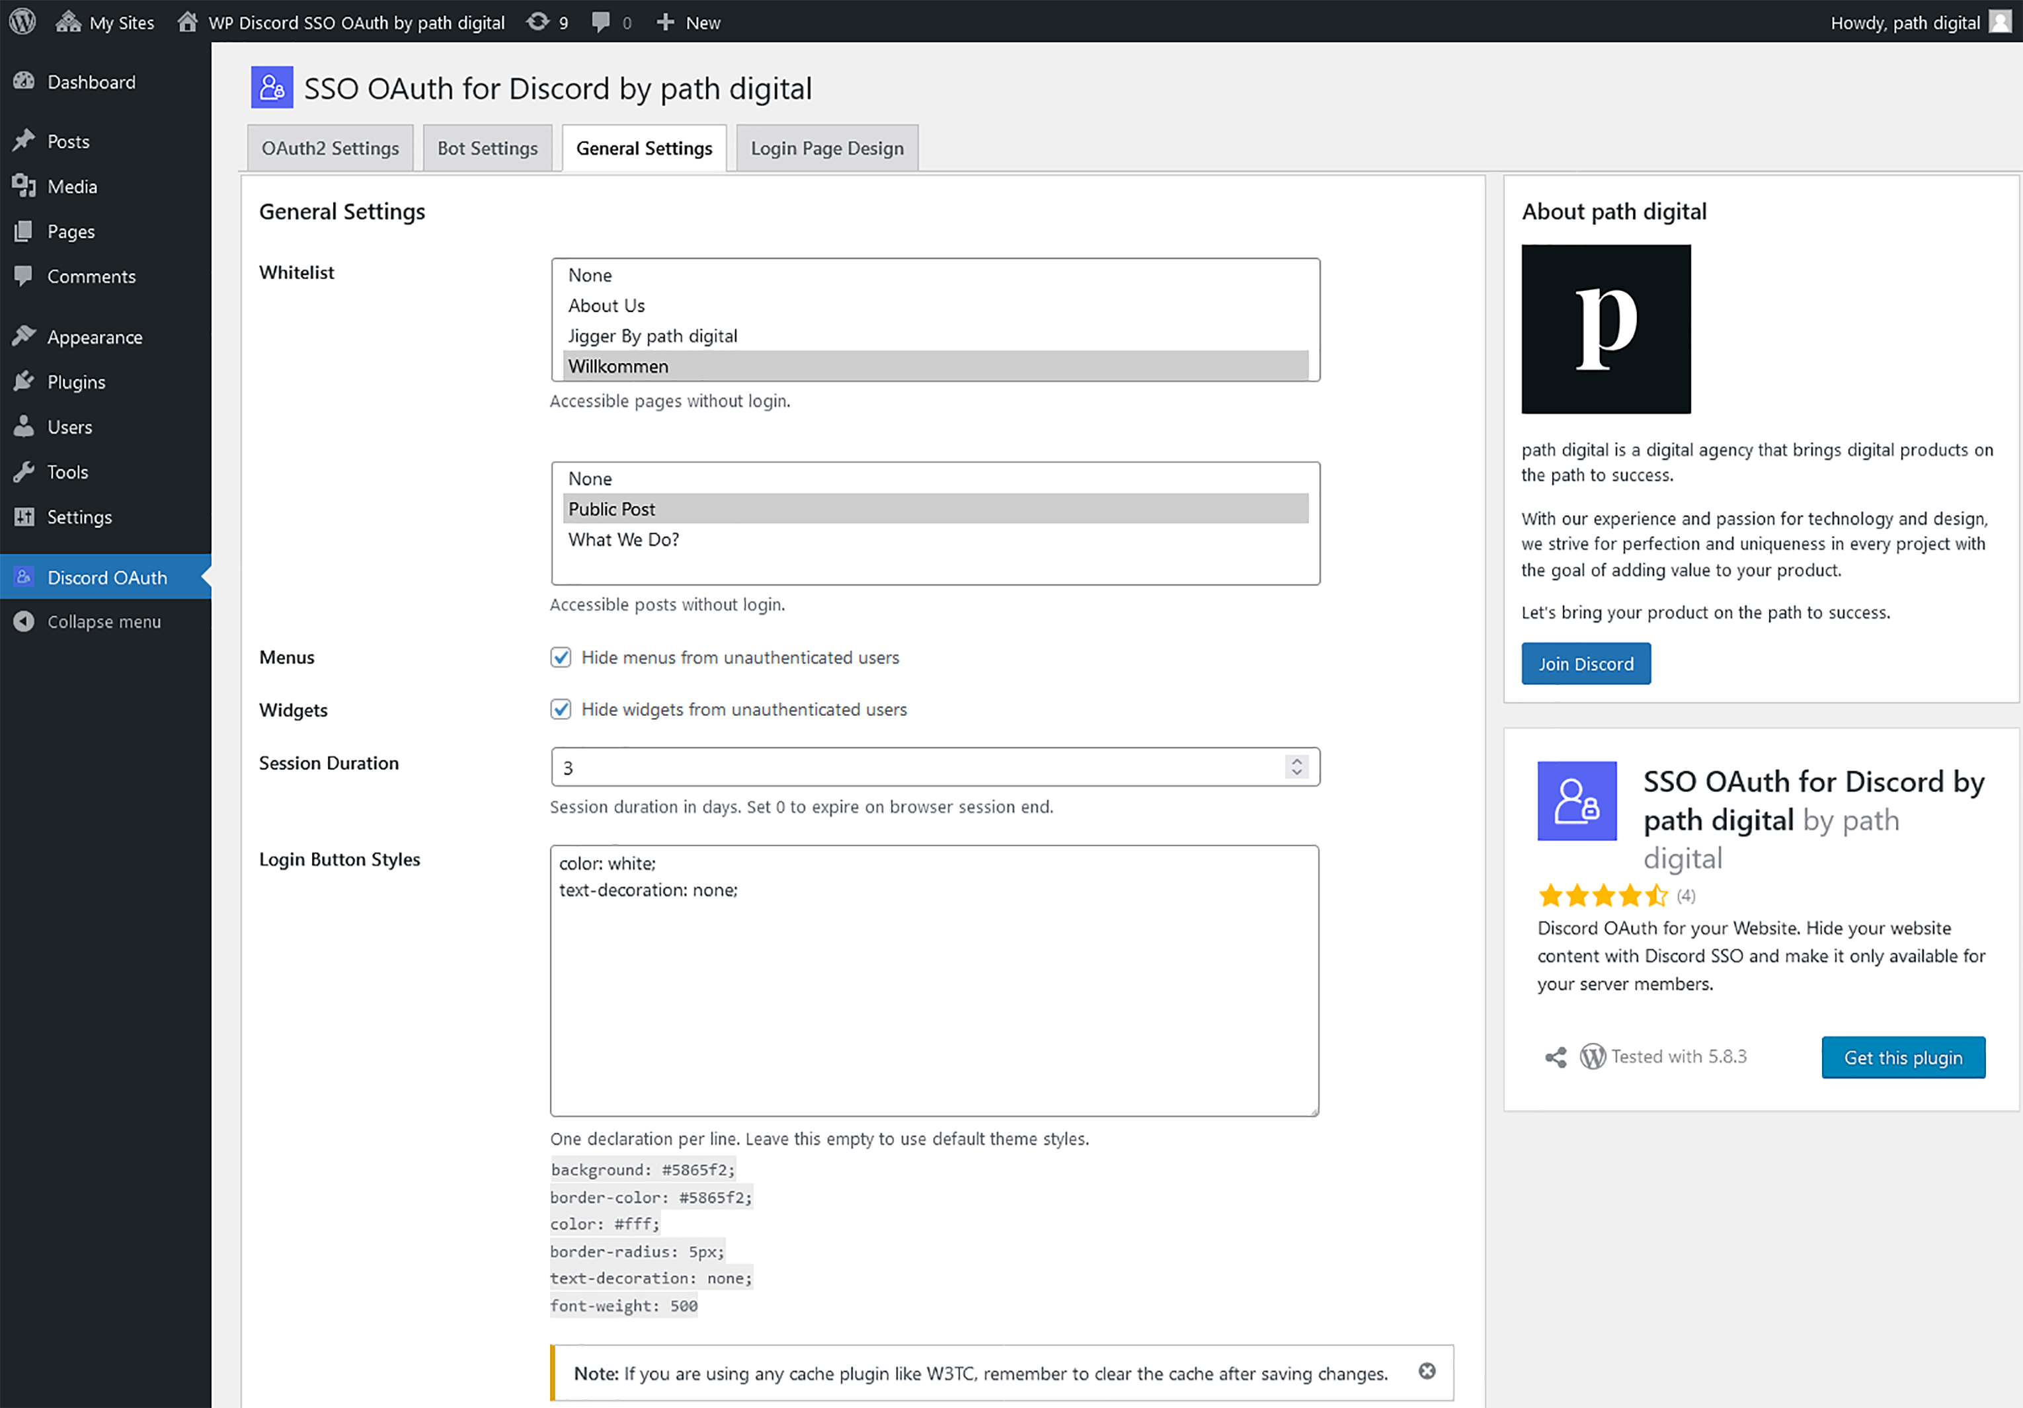Click the Pages icon in sidebar

tap(24, 231)
